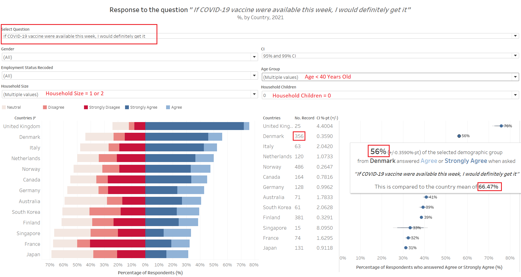The height and width of the screenshot is (277, 521).
Task: Click the Australia 41% data point
Action: tap(426, 197)
